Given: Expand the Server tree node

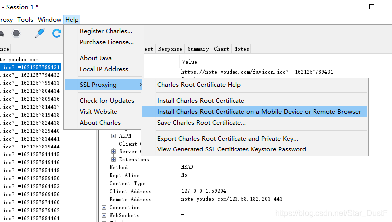Looking at the screenshot, I should pyautogui.click(x=113, y=152).
